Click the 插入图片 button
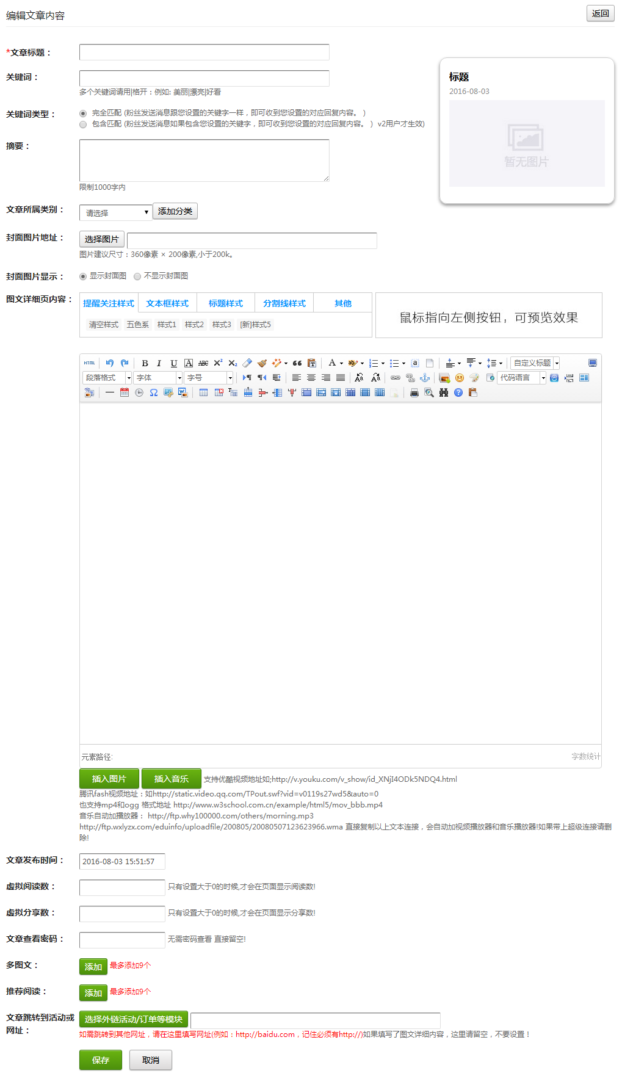Viewport: 622px width, 1087px height. coord(109,779)
